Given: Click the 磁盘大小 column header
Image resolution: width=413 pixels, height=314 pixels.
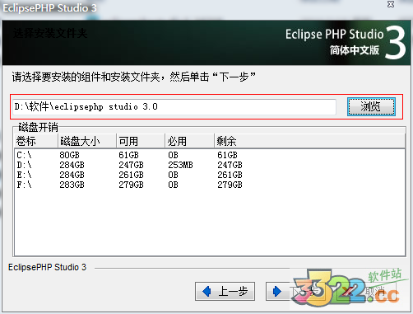Looking at the screenshot, I should tap(87, 141).
